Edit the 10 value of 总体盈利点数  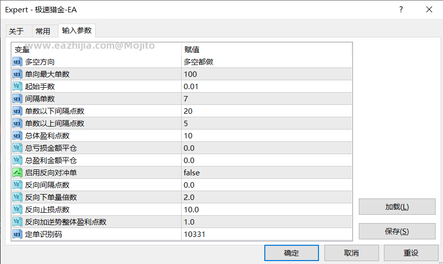tap(267, 135)
